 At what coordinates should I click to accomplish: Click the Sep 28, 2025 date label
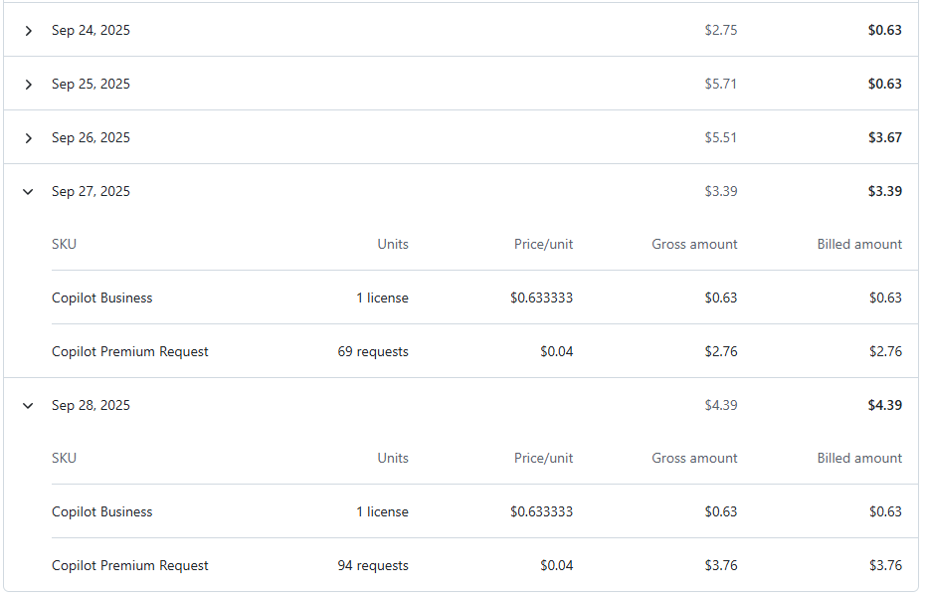pyautogui.click(x=91, y=406)
